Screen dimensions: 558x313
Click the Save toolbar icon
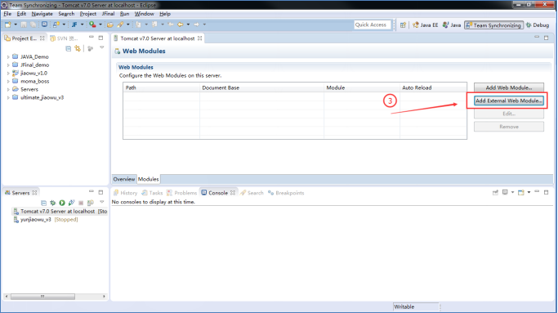[x=24, y=25]
